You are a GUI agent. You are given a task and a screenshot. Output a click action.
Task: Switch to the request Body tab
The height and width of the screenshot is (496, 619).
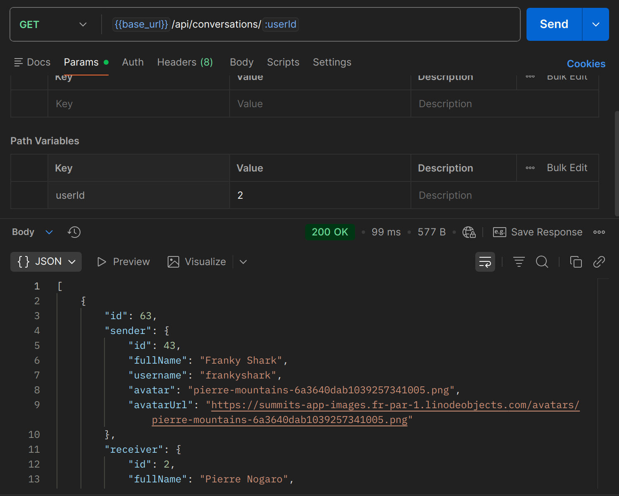click(x=242, y=62)
